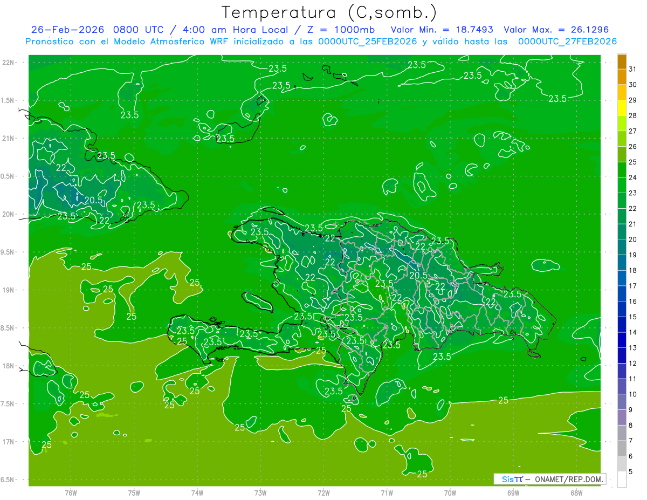The width and height of the screenshot is (647, 500).
Task: Pick the purple swatch between 9 and 10
Action: coord(622,402)
